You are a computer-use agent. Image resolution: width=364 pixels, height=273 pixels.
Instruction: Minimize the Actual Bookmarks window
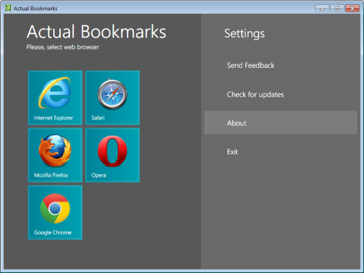tap(322, 9)
